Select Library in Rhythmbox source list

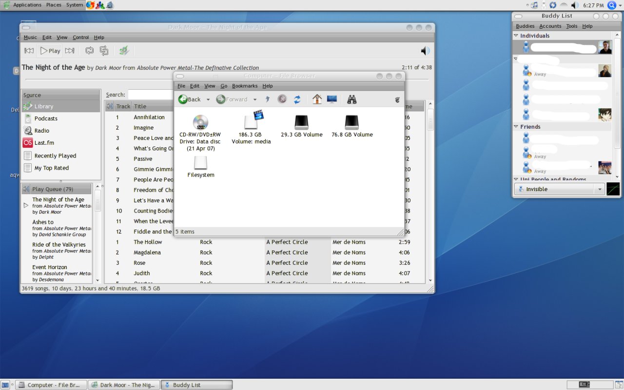61,106
